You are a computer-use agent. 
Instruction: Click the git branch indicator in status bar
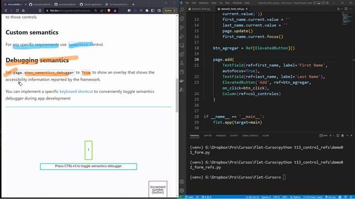pyautogui.click(x=189, y=197)
